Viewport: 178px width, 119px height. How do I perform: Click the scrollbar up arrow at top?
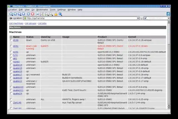(x=169, y=22)
